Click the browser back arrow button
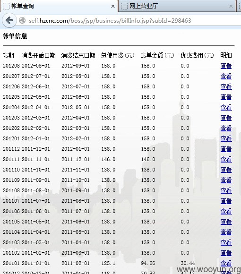Viewport: 241px width, 274px height. 9,21
